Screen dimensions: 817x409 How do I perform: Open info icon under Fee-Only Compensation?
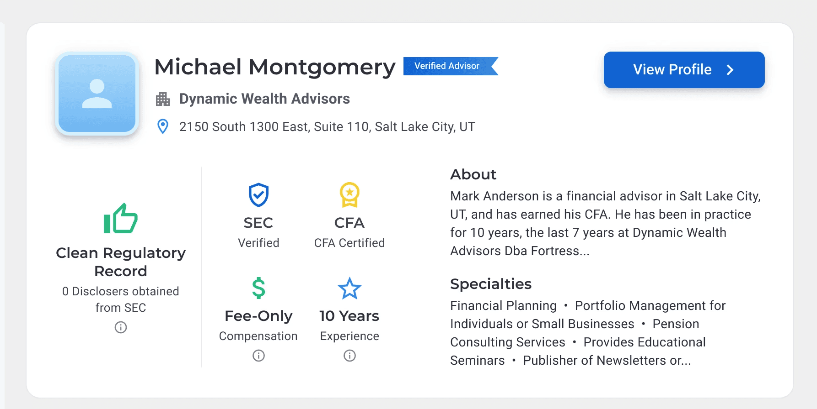click(x=258, y=356)
